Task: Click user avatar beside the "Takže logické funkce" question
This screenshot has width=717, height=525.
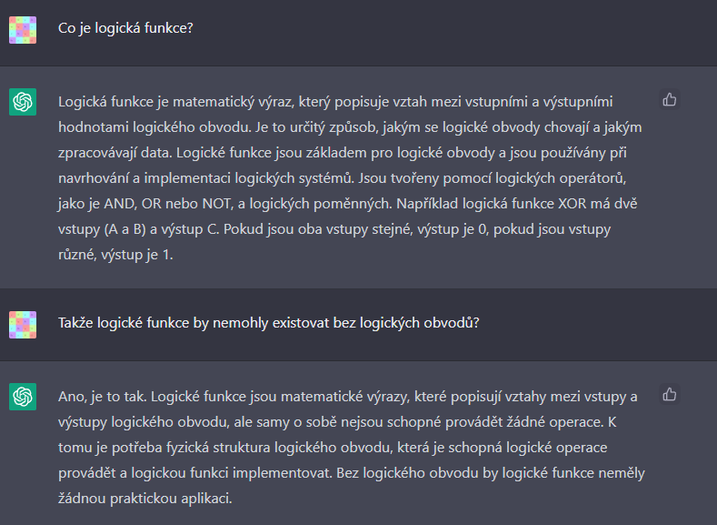Action: point(23,324)
